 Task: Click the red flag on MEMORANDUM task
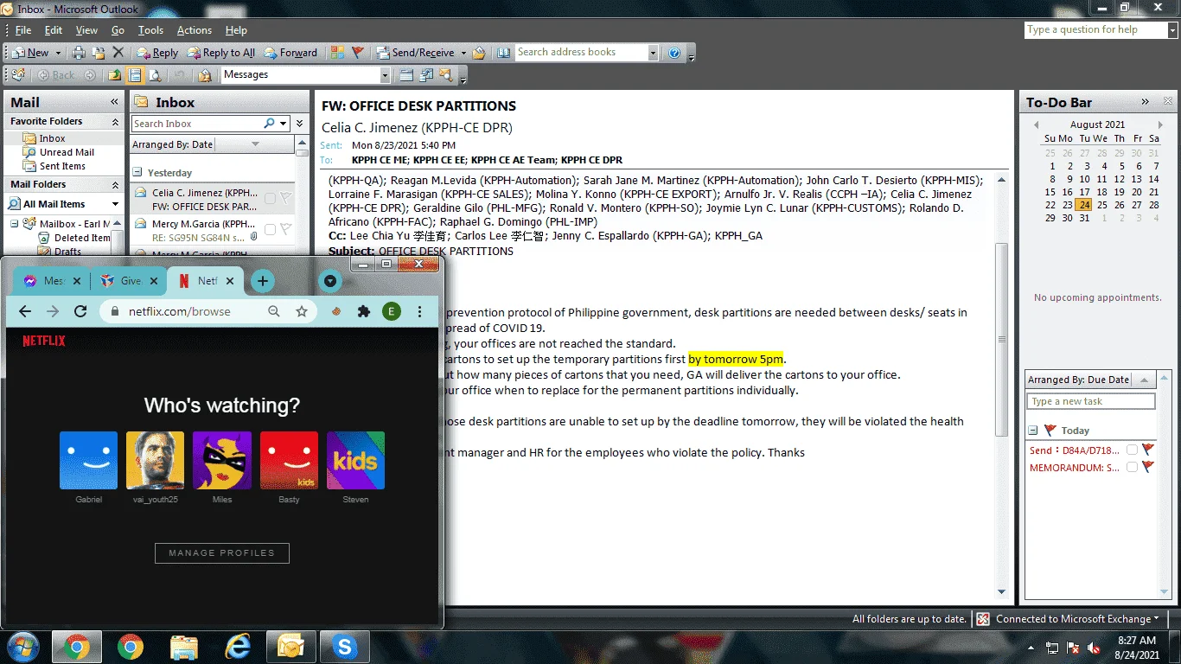tap(1148, 467)
